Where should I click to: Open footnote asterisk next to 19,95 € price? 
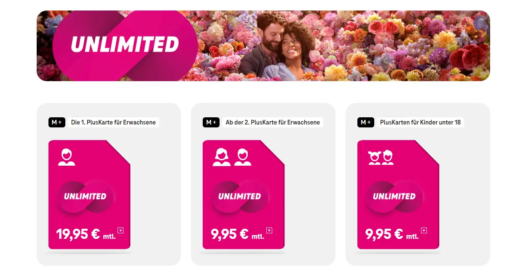(121, 230)
